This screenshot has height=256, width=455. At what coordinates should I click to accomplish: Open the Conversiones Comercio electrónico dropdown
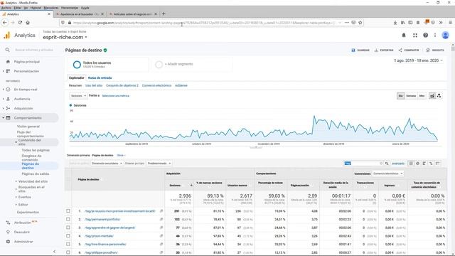click(x=387, y=174)
